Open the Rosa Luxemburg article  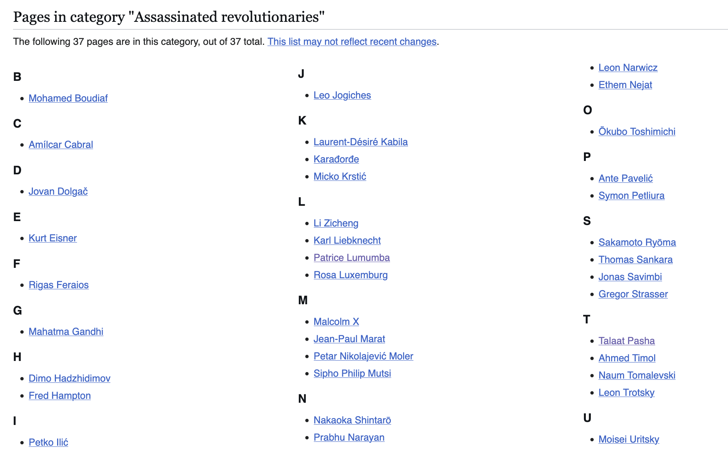pyautogui.click(x=350, y=275)
